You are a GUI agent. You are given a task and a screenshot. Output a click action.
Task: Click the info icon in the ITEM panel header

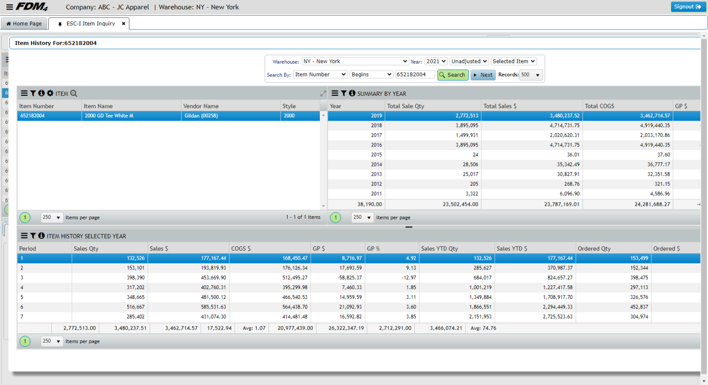tap(41, 93)
